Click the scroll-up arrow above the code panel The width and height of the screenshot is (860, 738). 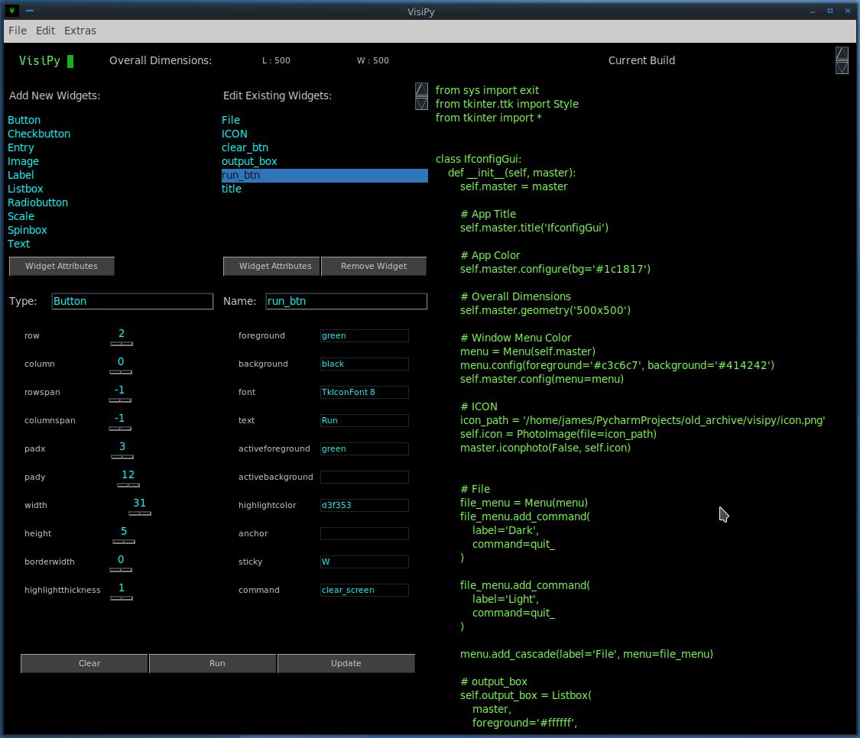point(421,89)
